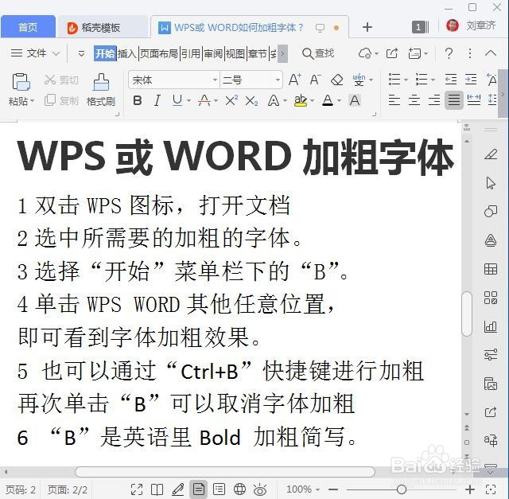Expand the 文件 menu arrow
This screenshot has width=509, height=499.
(x=56, y=53)
